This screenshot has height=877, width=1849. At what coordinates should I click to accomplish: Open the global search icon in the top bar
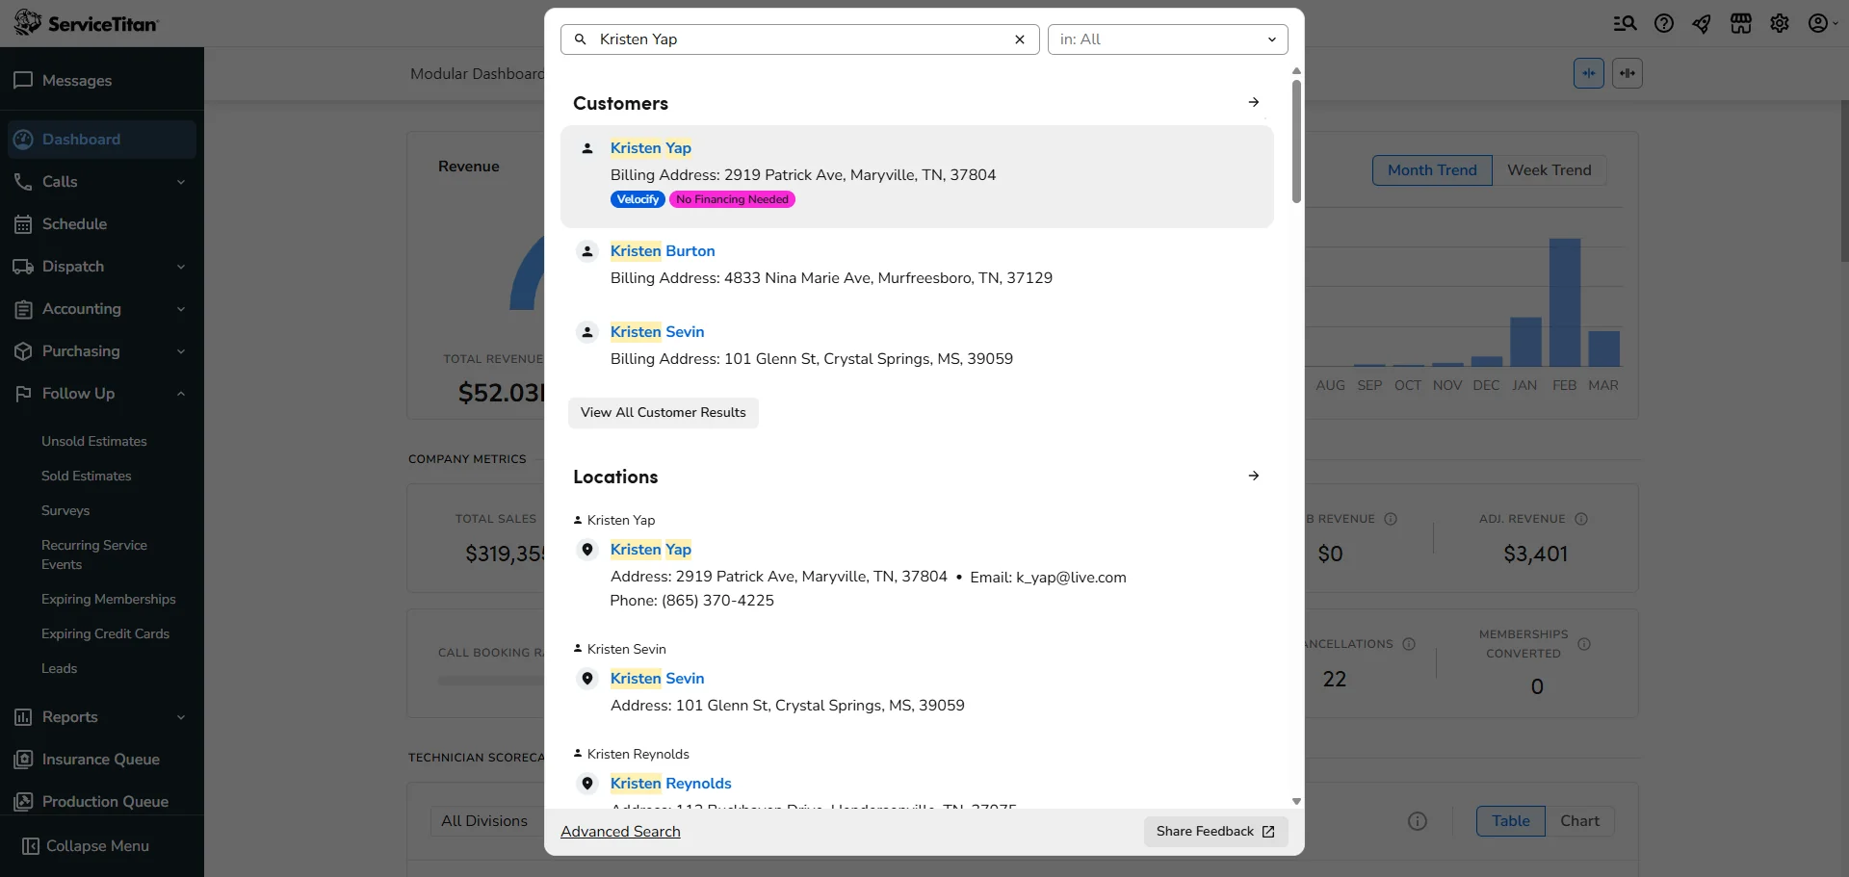click(x=1625, y=23)
